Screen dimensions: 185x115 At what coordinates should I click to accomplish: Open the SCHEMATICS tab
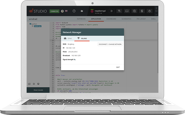[126, 19]
